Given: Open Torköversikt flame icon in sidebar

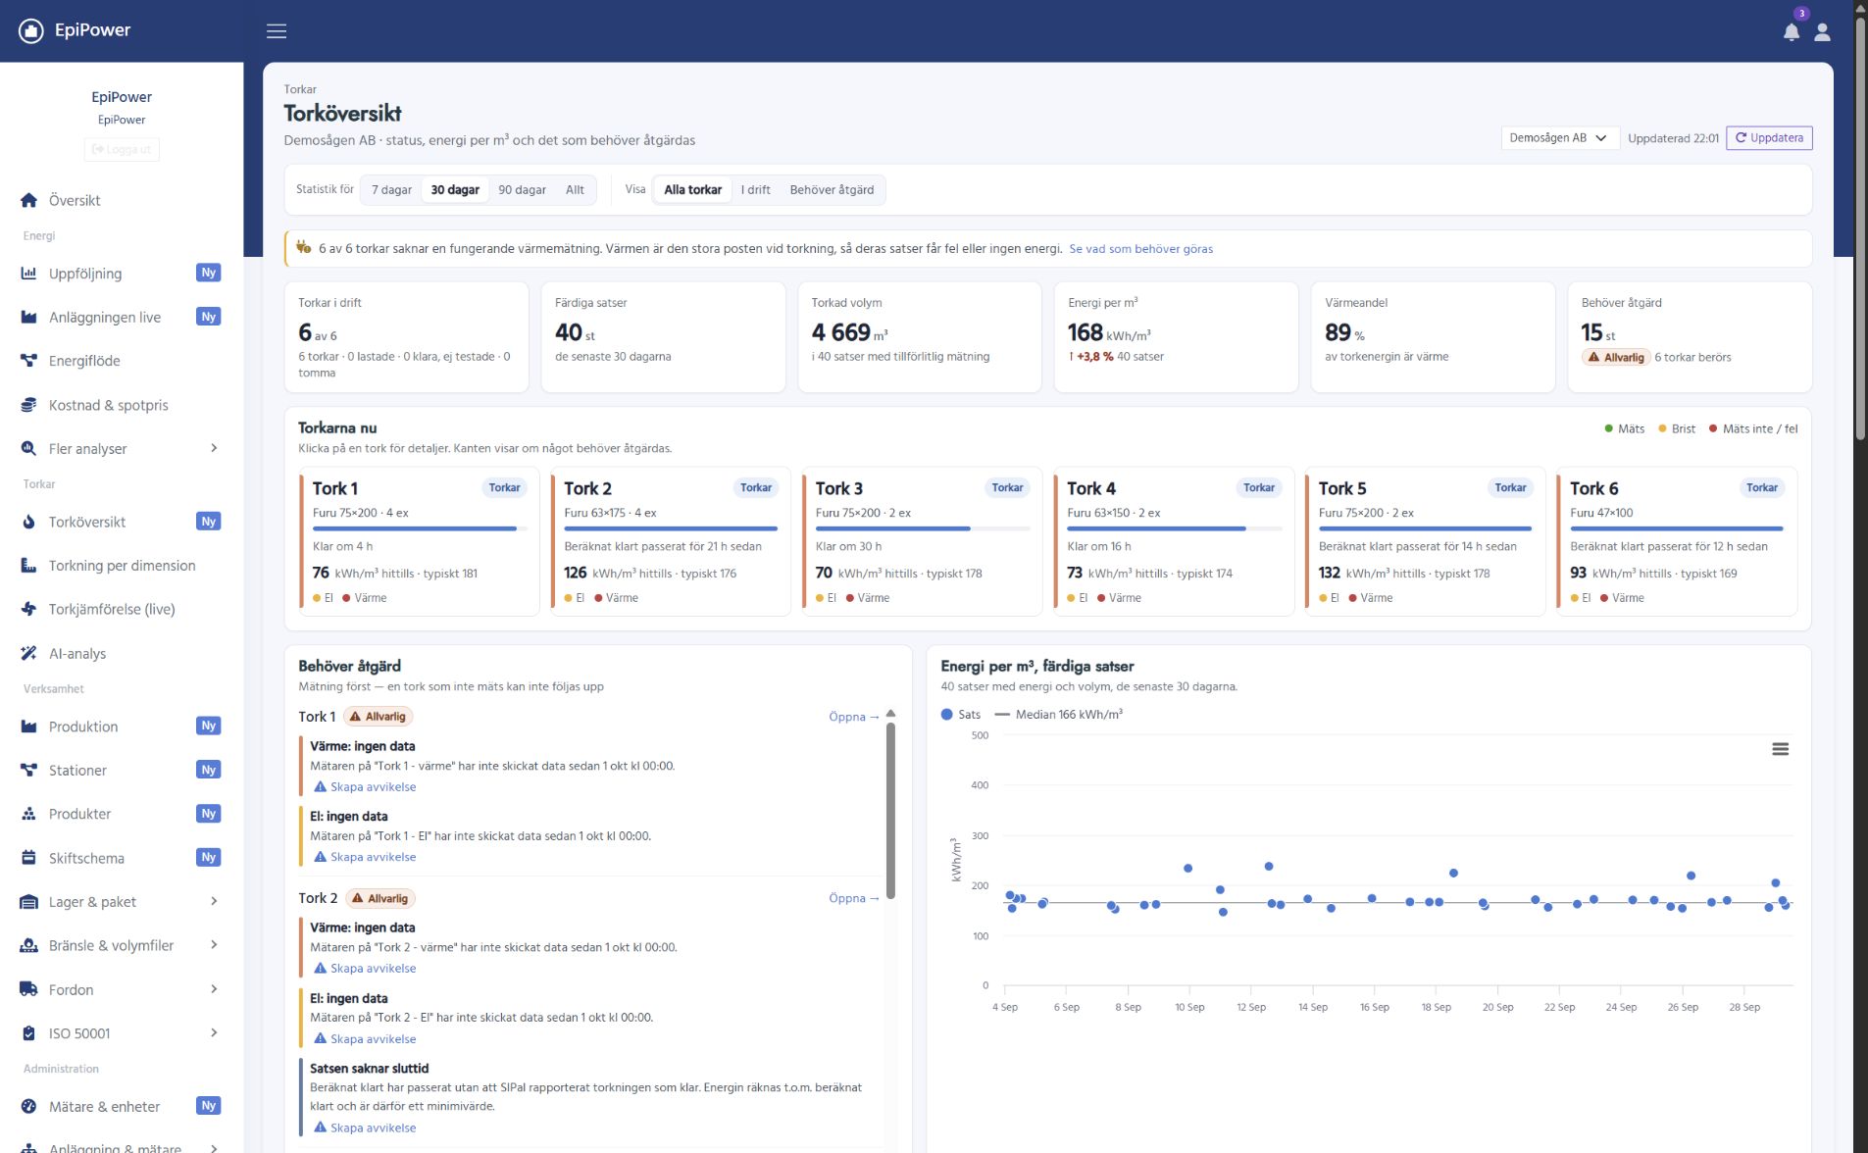Looking at the screenshot, I should click(x=29, y=522).
